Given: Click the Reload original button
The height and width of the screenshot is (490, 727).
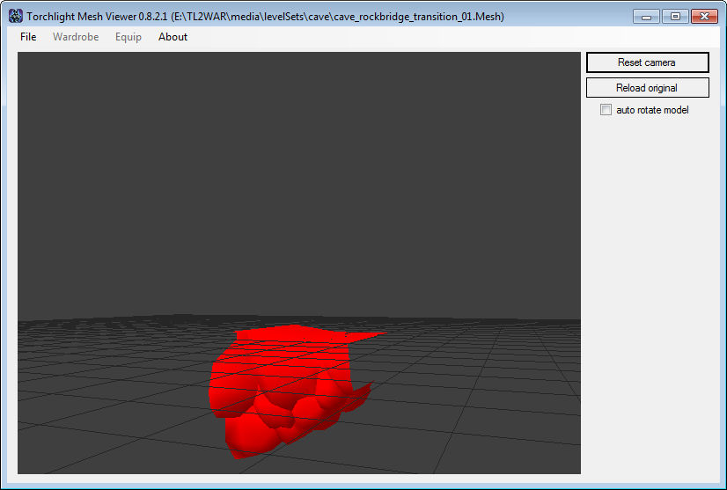Looking at the screenshot, I should click(647, 88).
